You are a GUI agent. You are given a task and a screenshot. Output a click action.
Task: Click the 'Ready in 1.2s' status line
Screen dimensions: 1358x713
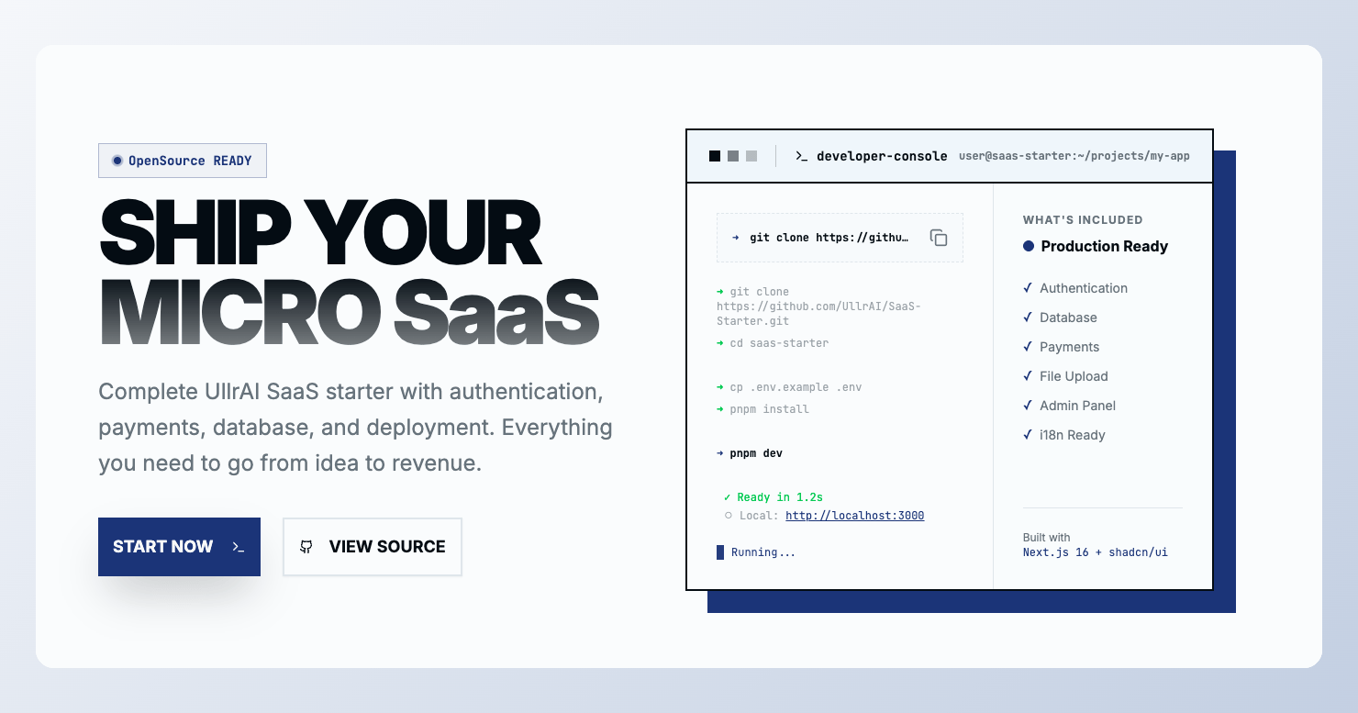(774, 497)
